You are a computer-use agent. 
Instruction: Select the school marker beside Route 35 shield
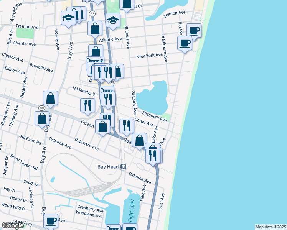(68, 18)
